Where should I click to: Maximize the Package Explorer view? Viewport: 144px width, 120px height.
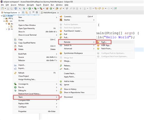37,12
